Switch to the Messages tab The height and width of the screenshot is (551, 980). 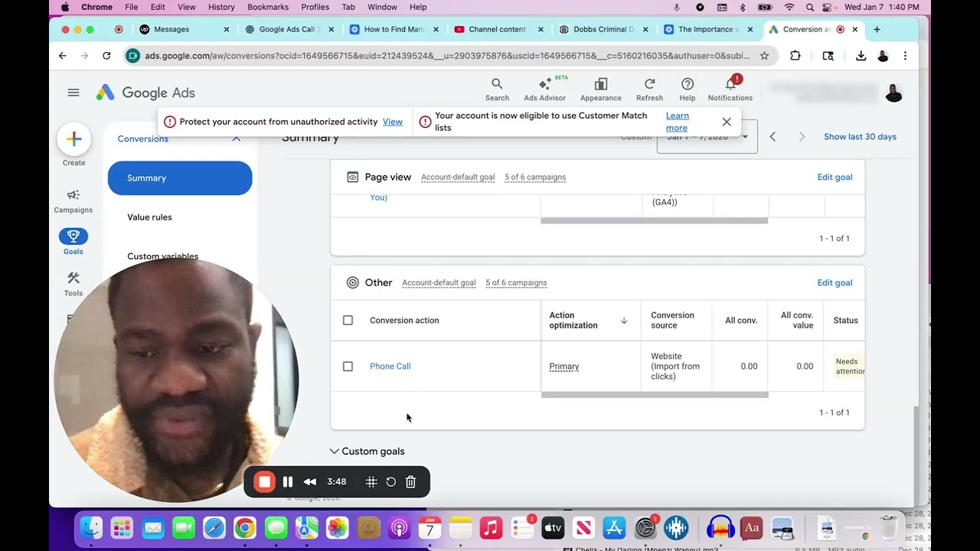click(185, 29)
